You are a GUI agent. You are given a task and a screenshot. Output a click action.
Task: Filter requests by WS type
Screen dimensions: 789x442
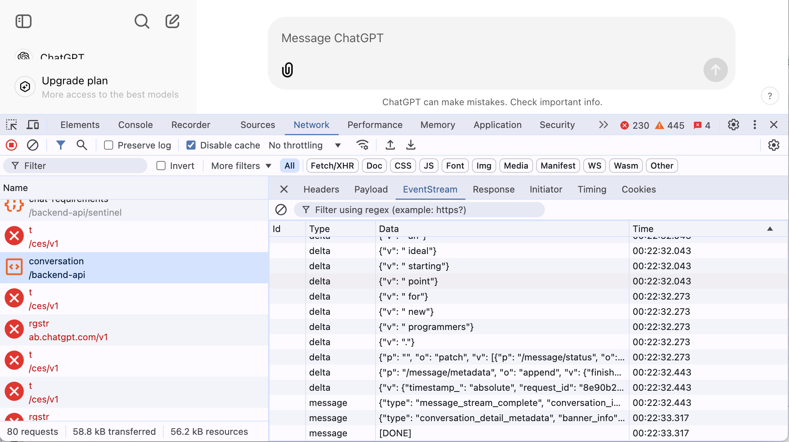595,166
